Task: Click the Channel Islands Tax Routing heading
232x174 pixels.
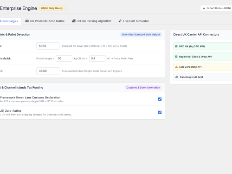Action: 22,88
